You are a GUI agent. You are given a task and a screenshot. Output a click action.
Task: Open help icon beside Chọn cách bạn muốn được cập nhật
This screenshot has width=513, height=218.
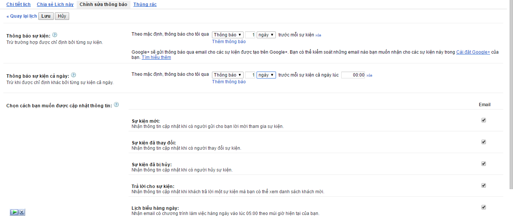coord(116,105)
